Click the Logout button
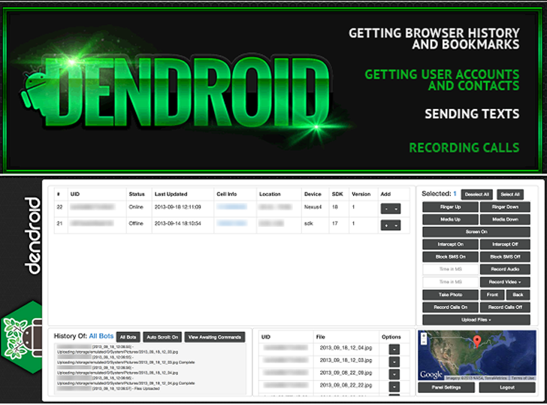Image resolution: width=547 pixels, height=405 pixels. tap(507, 387)
